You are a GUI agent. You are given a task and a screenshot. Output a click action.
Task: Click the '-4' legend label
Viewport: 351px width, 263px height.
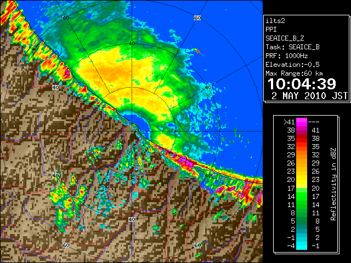click(x=291, y=245)
